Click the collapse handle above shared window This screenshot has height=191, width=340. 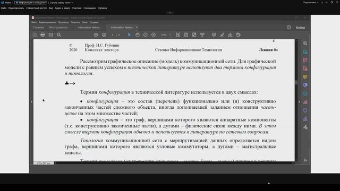[170, 13]
